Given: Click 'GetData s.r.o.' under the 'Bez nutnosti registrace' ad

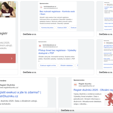Looking at the screenshot, I should 30,34.
